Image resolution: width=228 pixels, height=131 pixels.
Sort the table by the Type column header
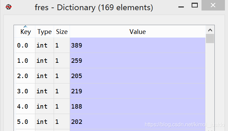pos(45,32)
